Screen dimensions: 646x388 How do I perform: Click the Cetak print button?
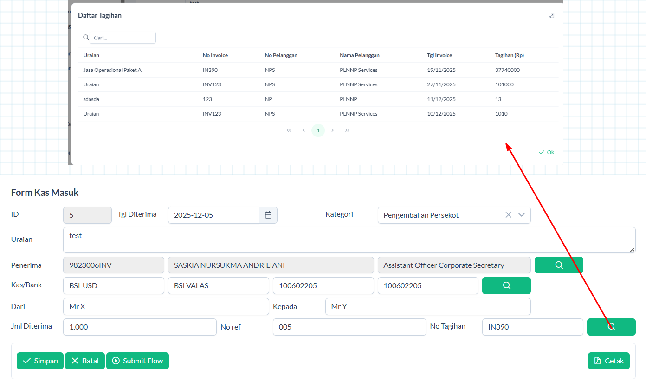(x=608, y=361)
